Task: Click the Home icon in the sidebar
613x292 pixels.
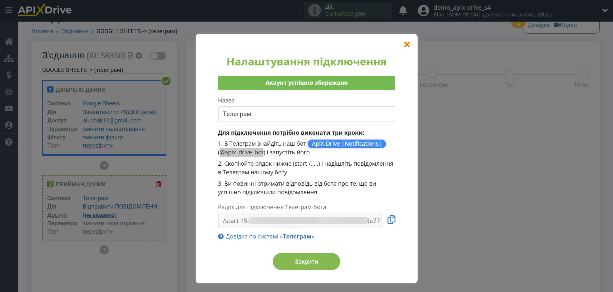Action: pyautogui.click(x=9, y=42)
